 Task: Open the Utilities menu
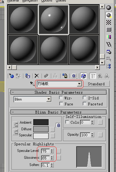pos(61,1)
